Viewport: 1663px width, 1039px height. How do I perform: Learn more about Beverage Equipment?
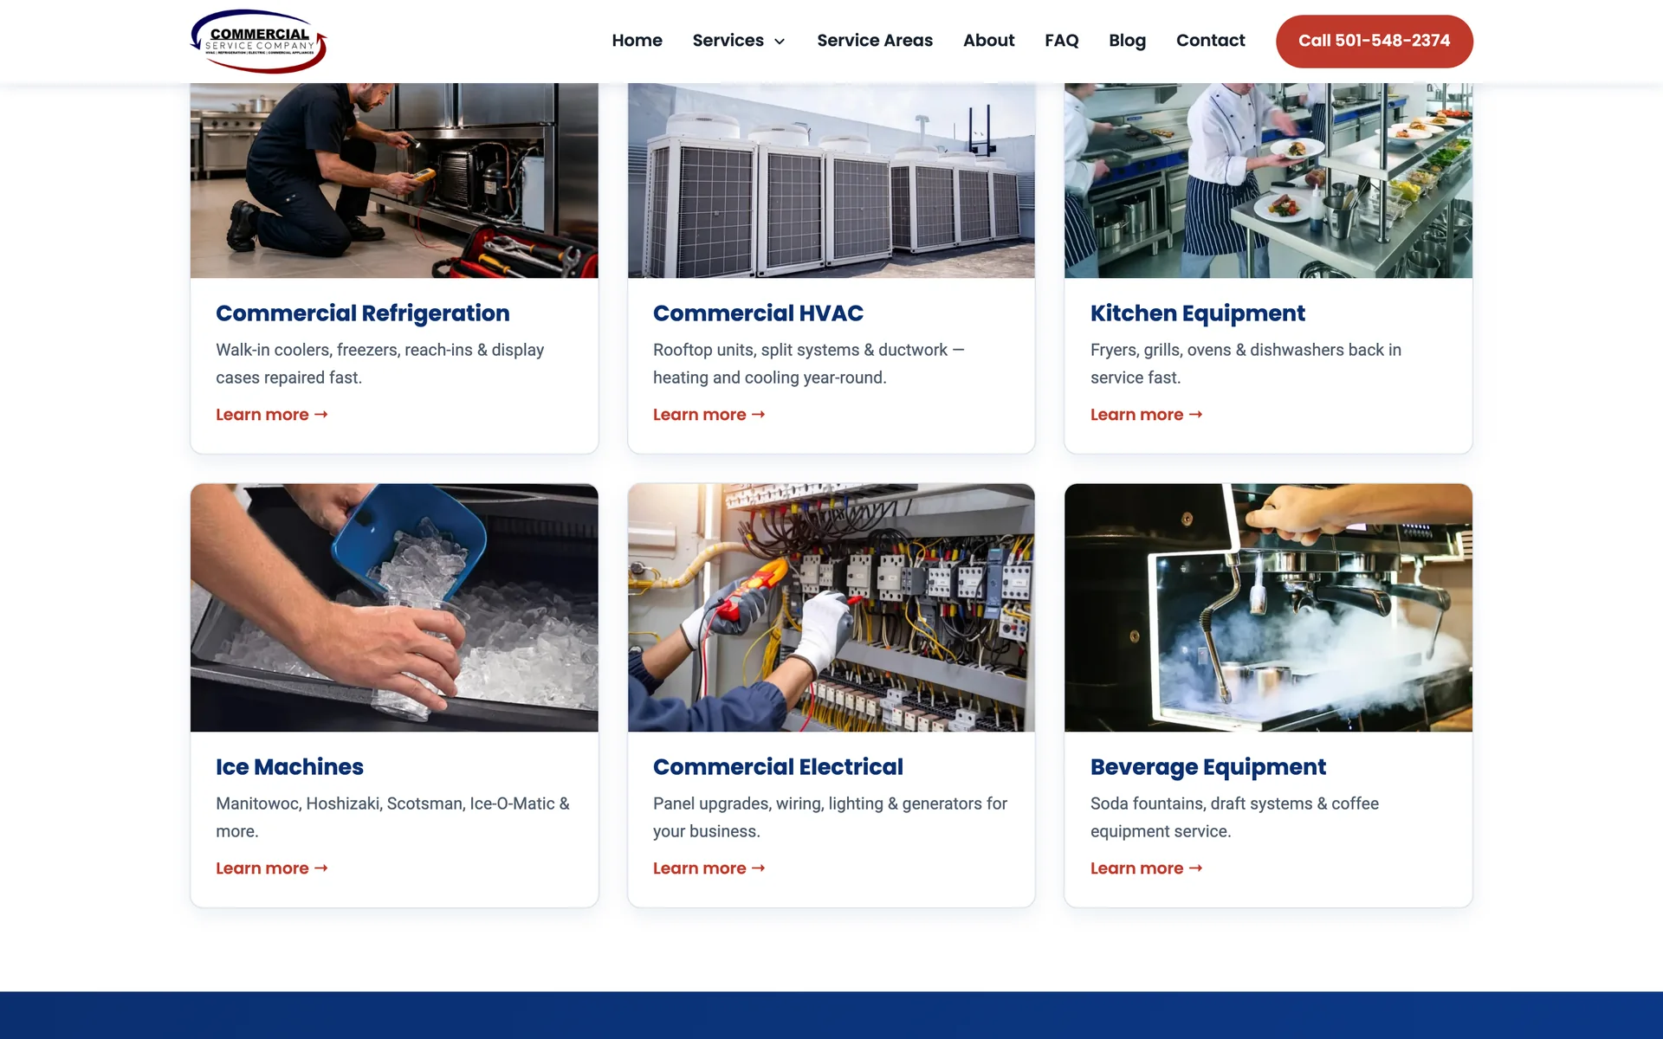pos(1147,868)
